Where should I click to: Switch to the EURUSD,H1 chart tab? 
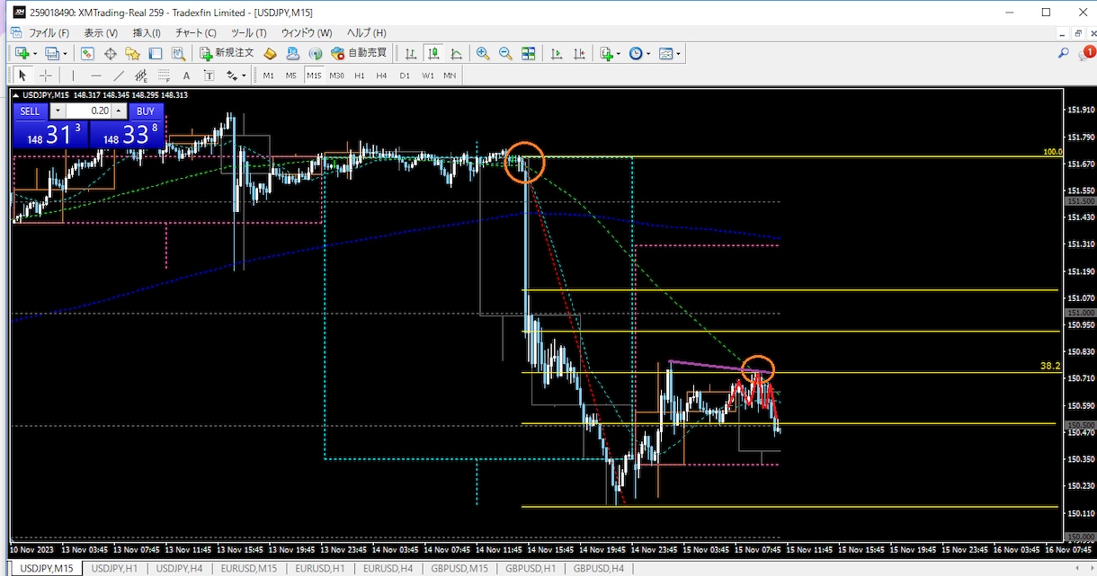tap(320, 568)
